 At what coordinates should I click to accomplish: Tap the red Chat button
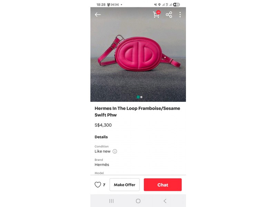coord(162,185)
